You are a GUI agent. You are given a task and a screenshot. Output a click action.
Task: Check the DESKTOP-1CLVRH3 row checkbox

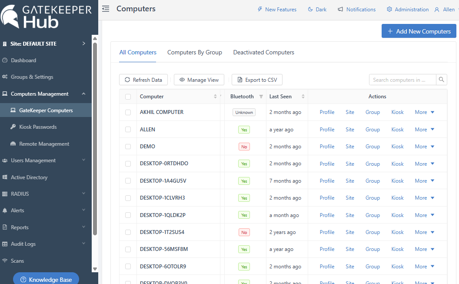pos(128,198)
